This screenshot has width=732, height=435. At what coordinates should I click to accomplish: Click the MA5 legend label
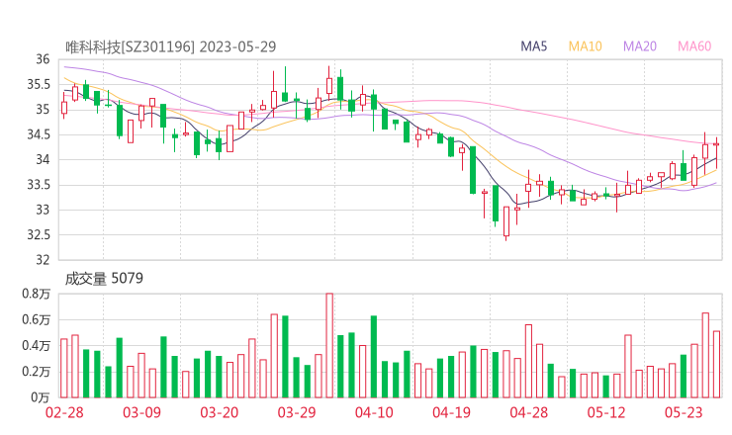(x=533, y=46)
